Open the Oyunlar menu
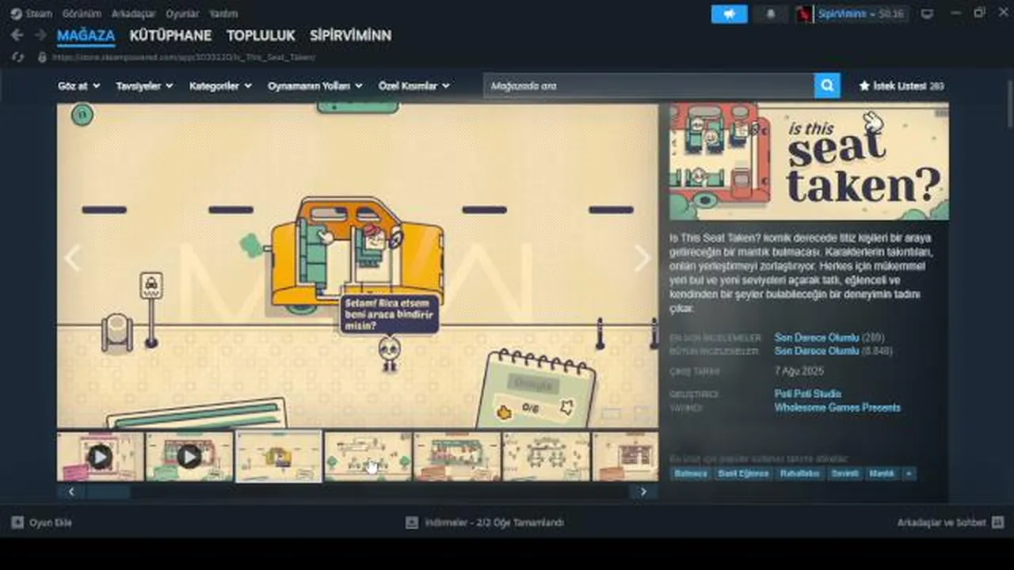This screenshot has width=1014, height=570. [182, 13]
